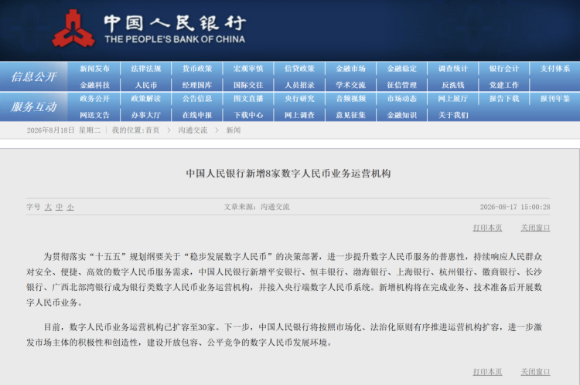Select 经理国库 navigation link
The width and height of the screenshot is (580, 385).
(x=197, y=85)
